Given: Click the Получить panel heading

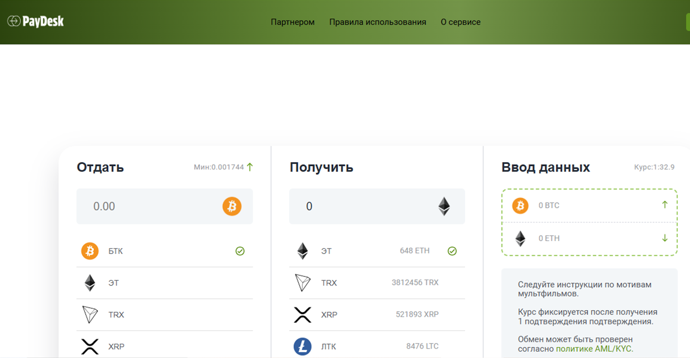Looking at the screenshot, I should pyautogui.click(x=321, y=167).
